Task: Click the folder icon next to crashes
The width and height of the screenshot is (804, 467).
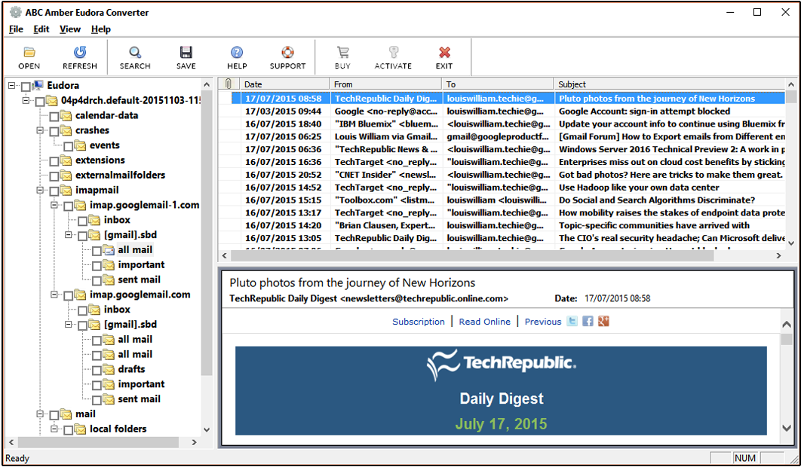Action: (66, 130)
